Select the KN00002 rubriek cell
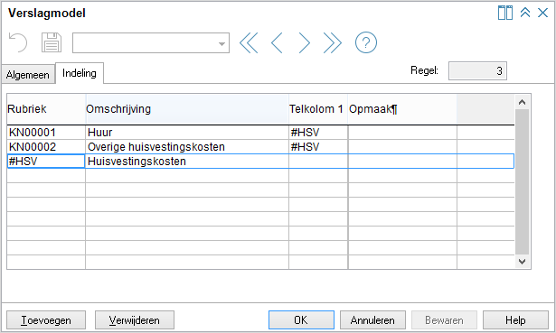The width and height of the screenshot is (556, 333). coord(46,147)
